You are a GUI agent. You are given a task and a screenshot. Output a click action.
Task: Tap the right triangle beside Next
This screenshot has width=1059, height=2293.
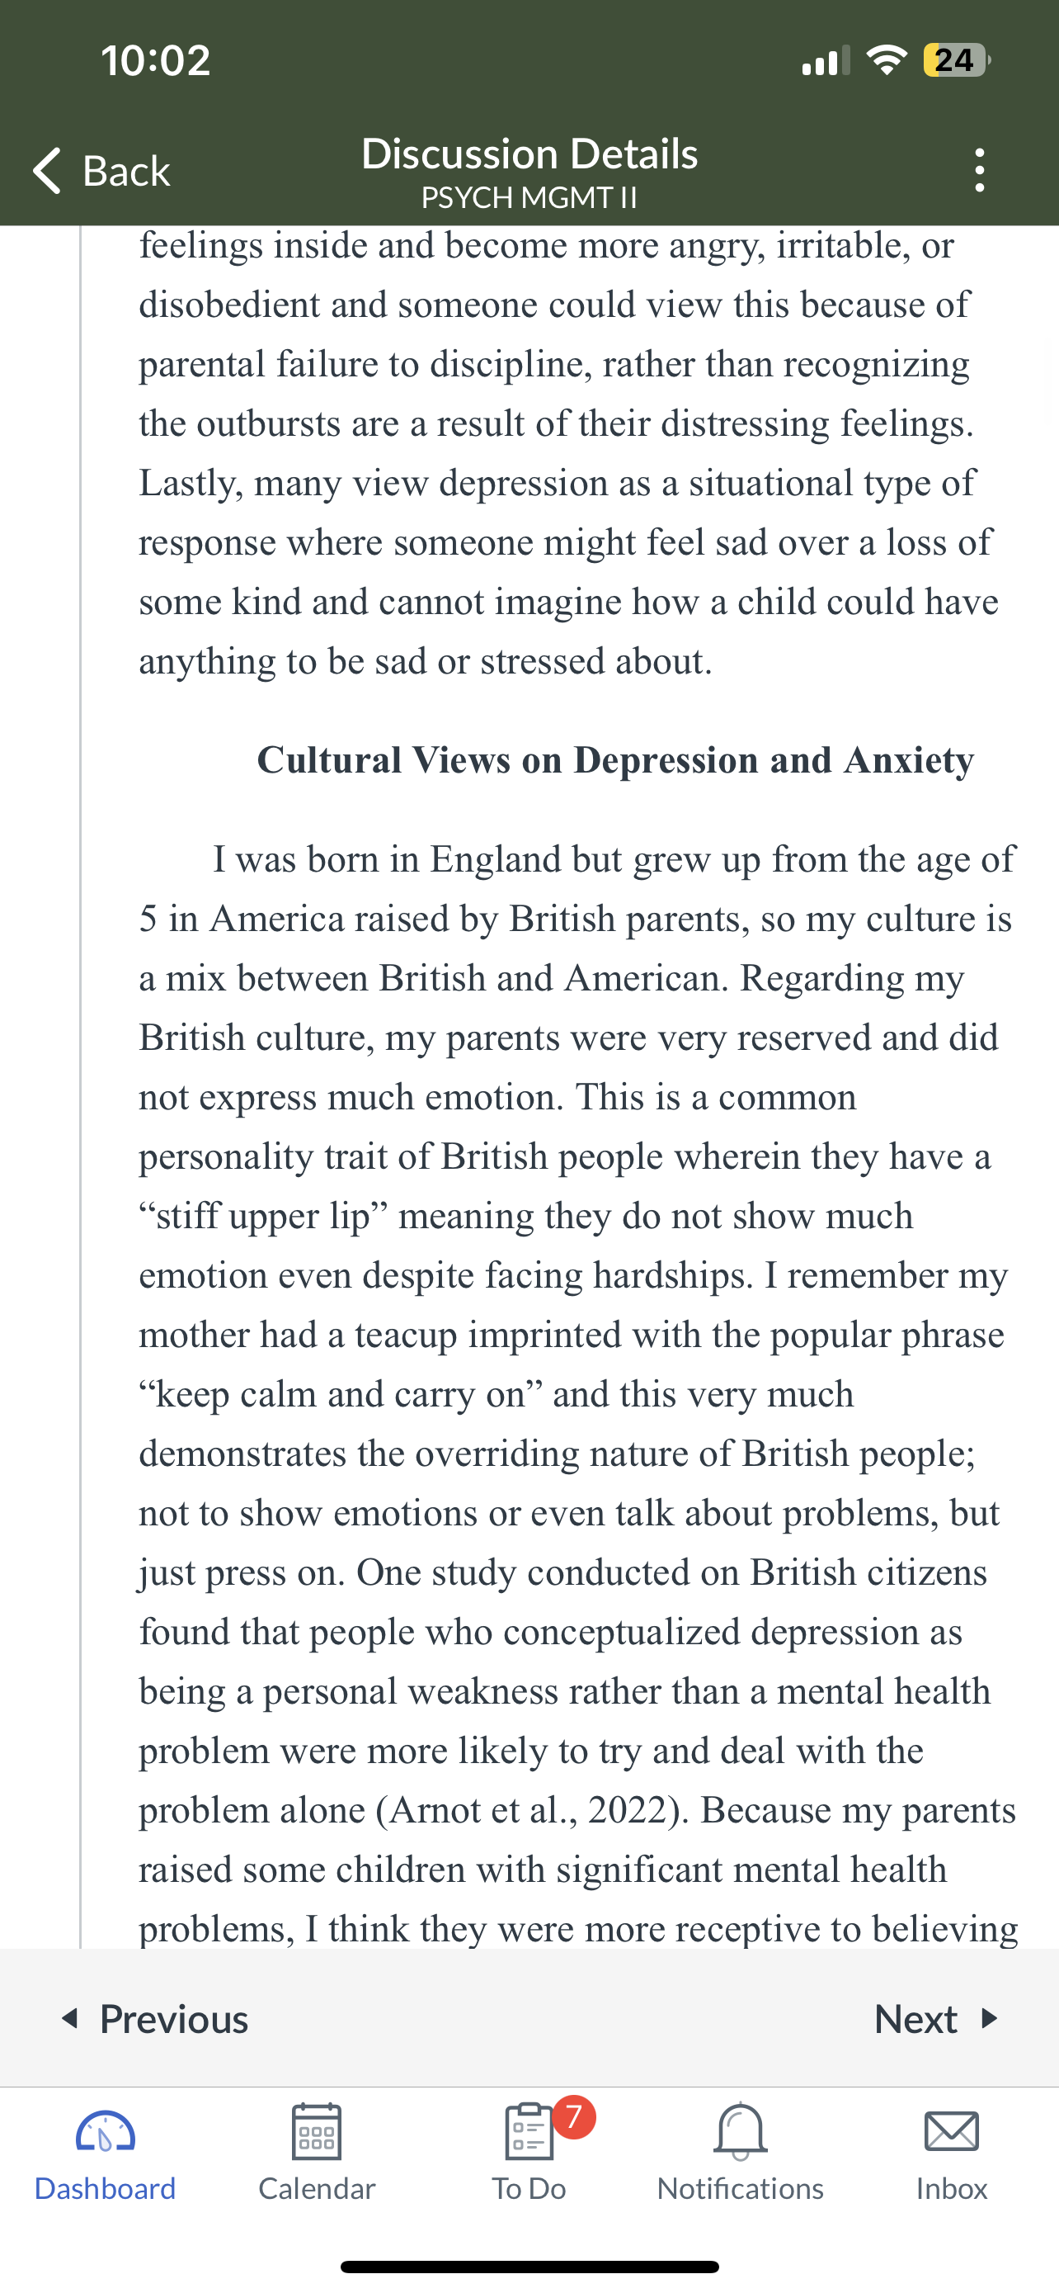[989, 2018]
